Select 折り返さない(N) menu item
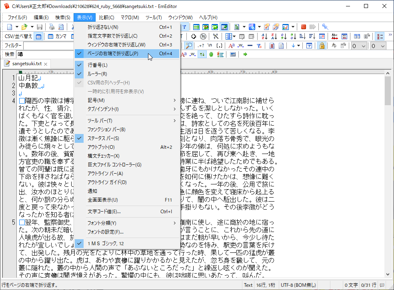This screenshot has height=290, width=394. pyautogui.click(x=127, y=27)
